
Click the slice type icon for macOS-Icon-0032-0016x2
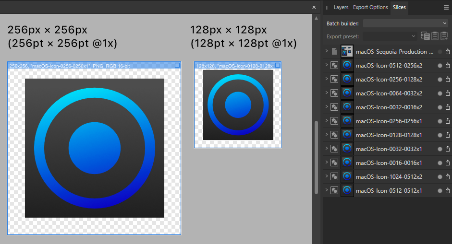(334, 107)
